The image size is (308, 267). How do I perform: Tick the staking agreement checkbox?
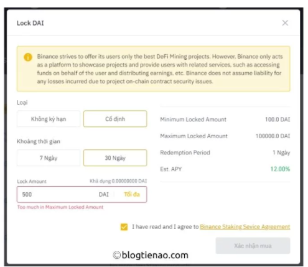124,227
